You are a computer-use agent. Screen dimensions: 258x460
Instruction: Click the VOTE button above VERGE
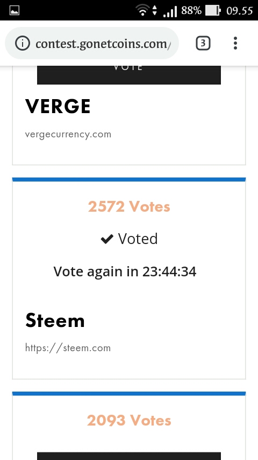pos(129,75)
